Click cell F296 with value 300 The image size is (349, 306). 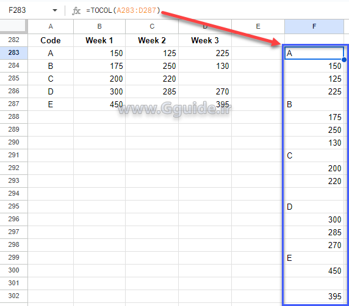[314, 219]
